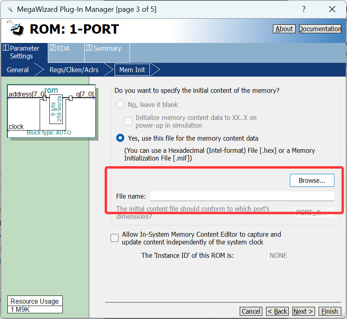The width and height of the screenshot is (347, 319).
Task: Open the PORT_A dimensions dropdown
Action: 314,212
